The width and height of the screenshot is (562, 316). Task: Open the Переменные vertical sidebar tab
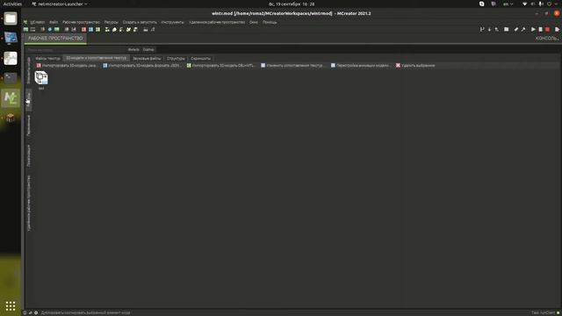tap(29, 126)
